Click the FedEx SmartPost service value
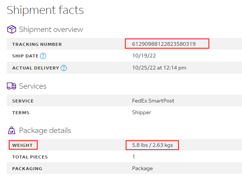Image resolution: width=242 pixels, height=178 pixels. coord(153,101)
